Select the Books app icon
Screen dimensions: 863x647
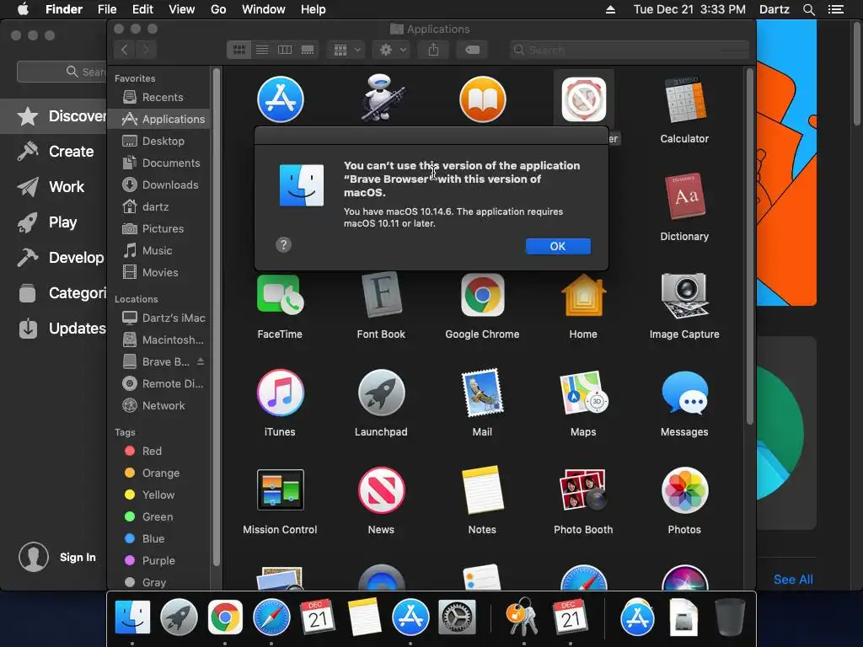coord(483,99)
